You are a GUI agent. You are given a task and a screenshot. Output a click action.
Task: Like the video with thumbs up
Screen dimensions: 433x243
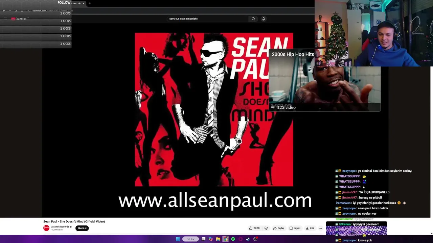point(254,228)
